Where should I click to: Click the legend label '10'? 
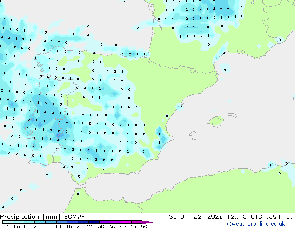(x=58, y=226)
